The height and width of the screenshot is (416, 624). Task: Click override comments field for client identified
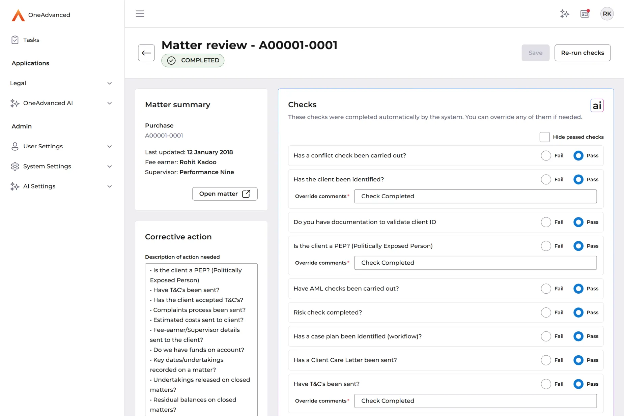(x=475, y=197)
